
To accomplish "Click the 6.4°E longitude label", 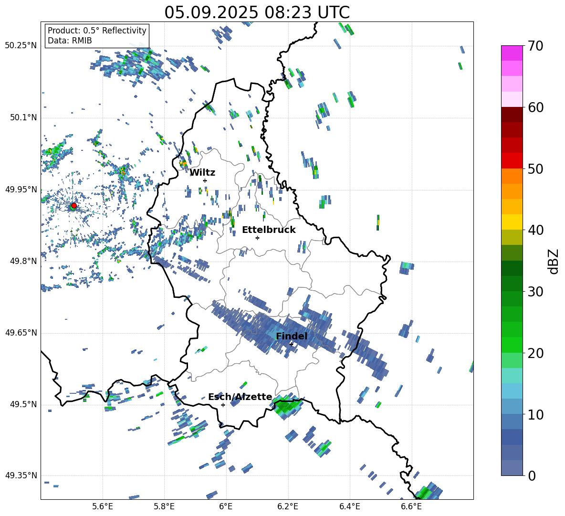I will coord(349,506).
